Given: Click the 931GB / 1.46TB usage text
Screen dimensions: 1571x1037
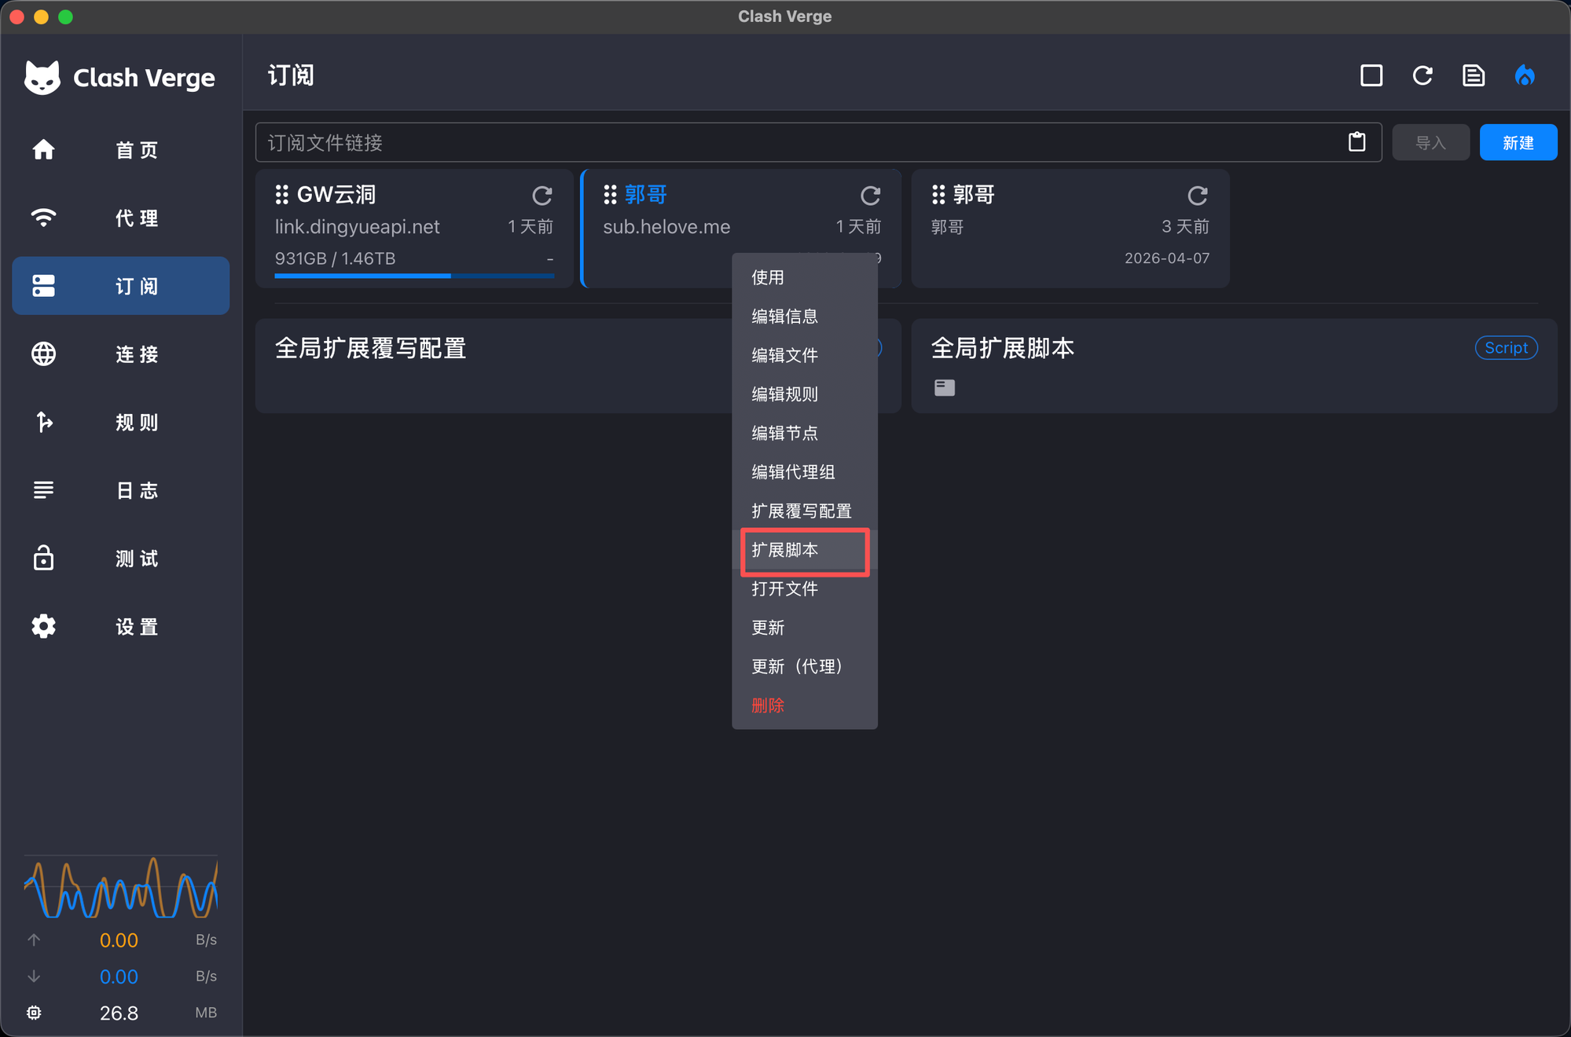Looking at the screenshot, I should [335, 258].
